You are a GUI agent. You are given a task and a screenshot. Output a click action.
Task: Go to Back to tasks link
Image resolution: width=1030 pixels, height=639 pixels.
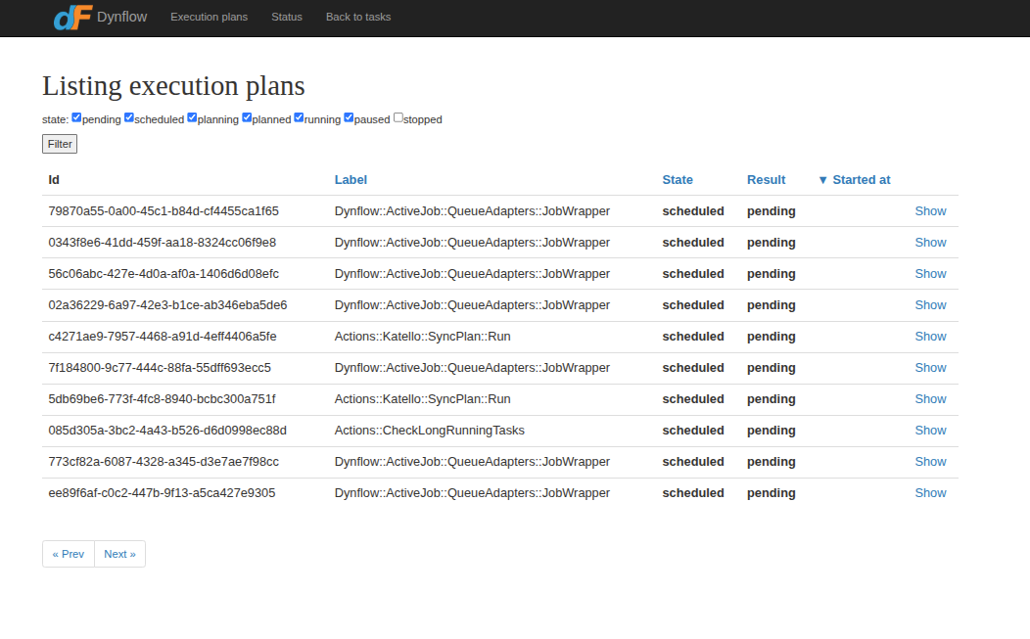tap(358, 18)
